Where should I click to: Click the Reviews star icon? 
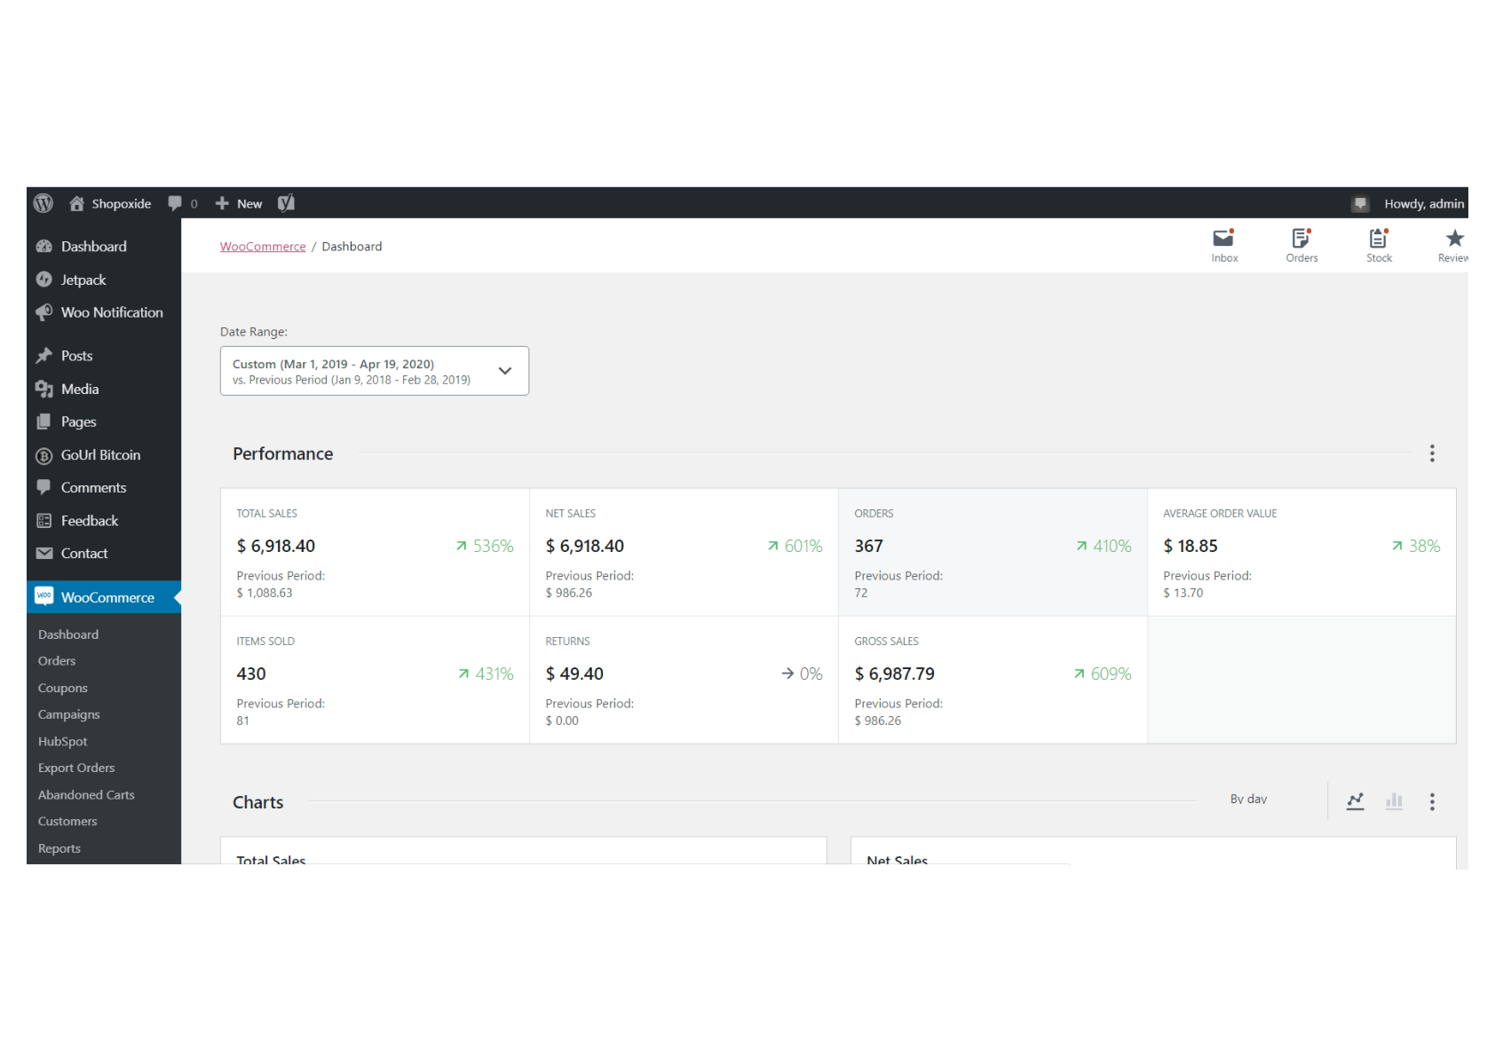click(1453, 239)
